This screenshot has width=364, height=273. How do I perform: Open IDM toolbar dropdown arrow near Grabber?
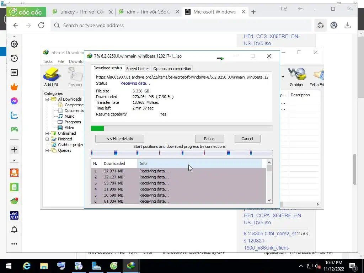tap(283, 77)
